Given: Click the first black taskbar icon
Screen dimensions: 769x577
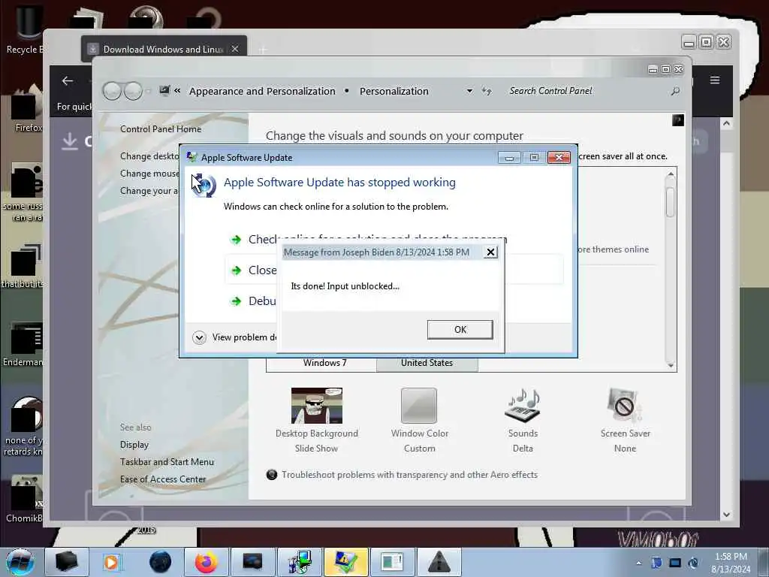Looking at the screenshot, I should 66,562.
